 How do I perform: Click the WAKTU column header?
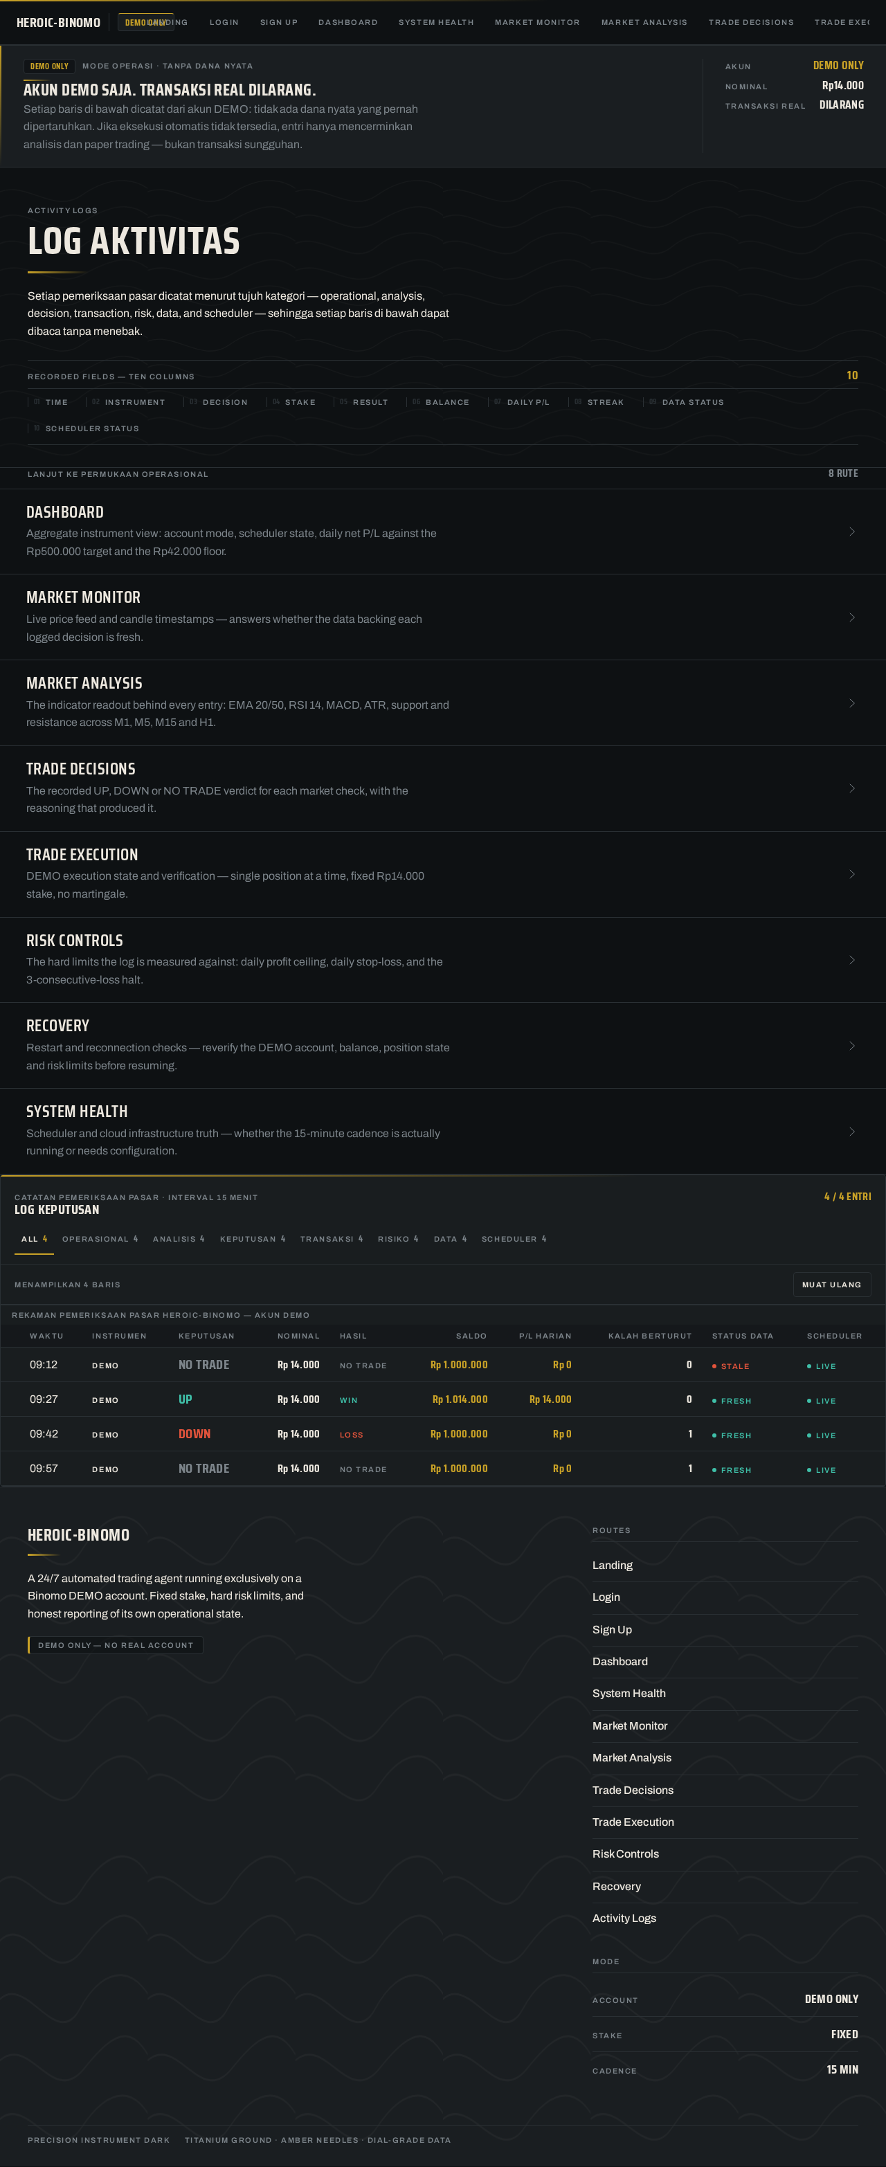pos(46,1336)
